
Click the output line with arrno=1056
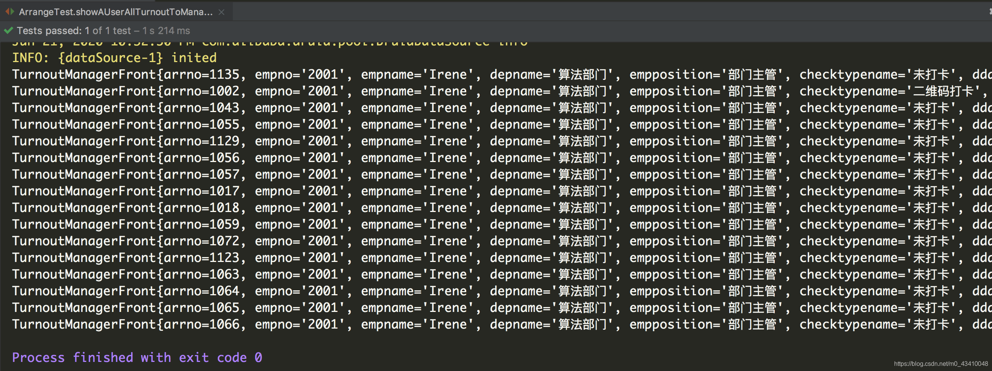coord(502,157)
